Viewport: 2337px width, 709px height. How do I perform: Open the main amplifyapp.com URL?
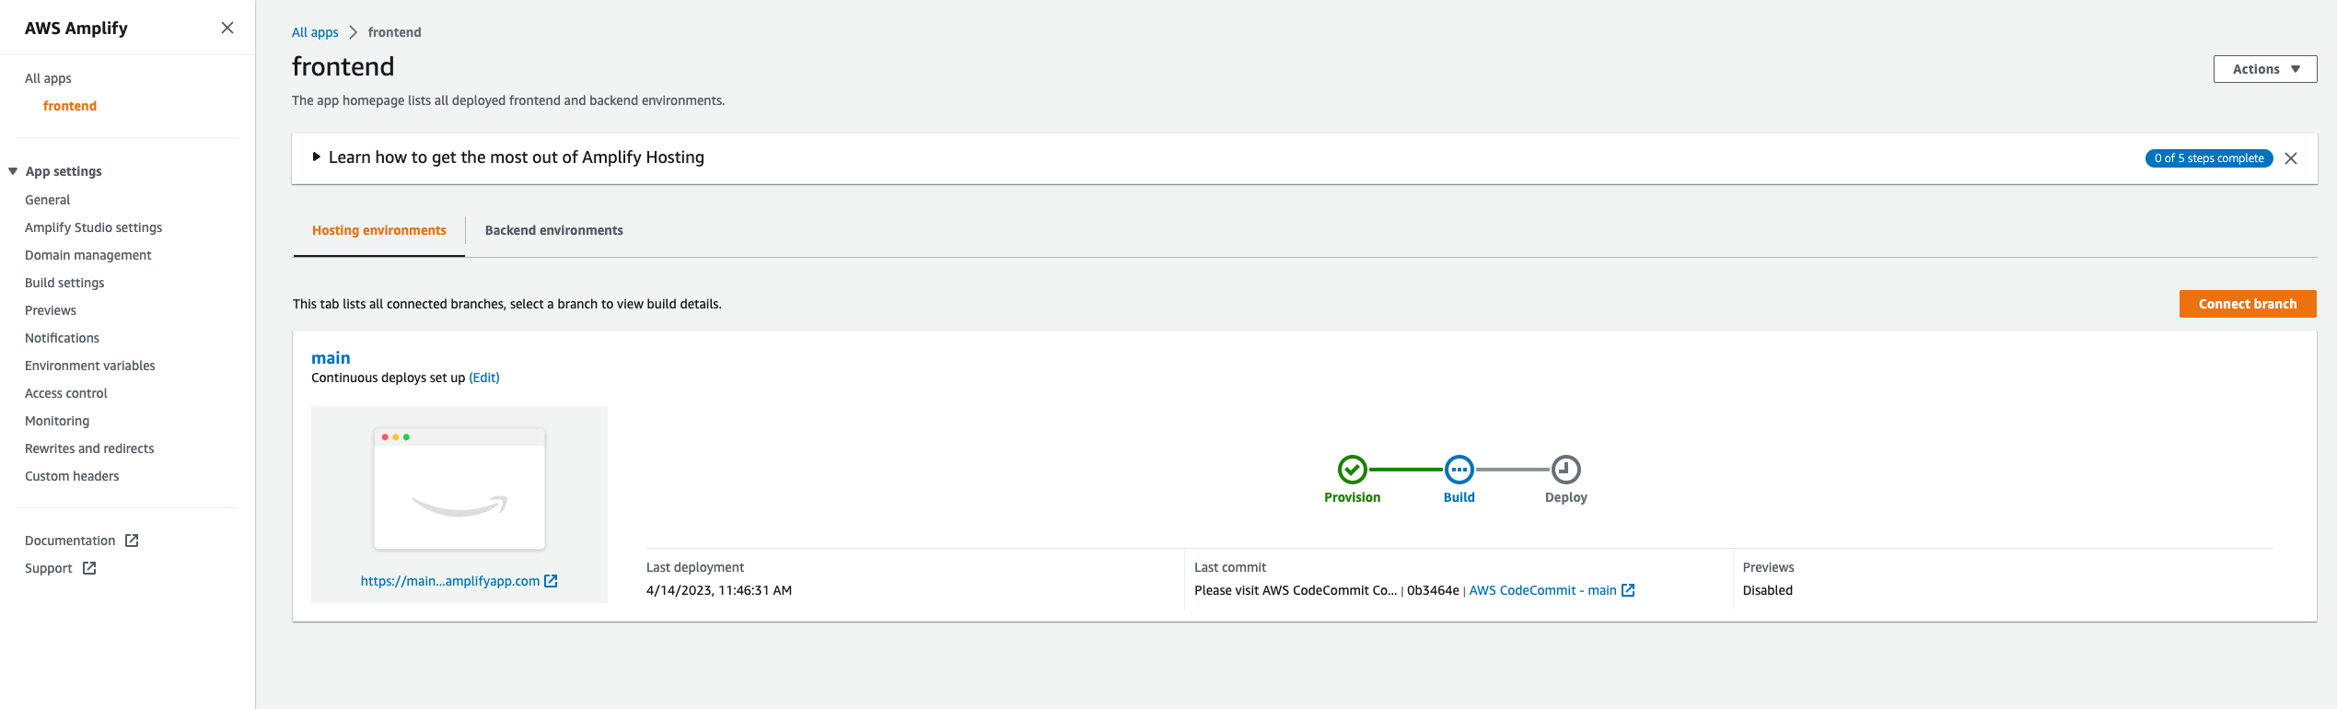[450, 581]
